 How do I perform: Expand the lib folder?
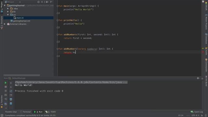coord(8,12)
